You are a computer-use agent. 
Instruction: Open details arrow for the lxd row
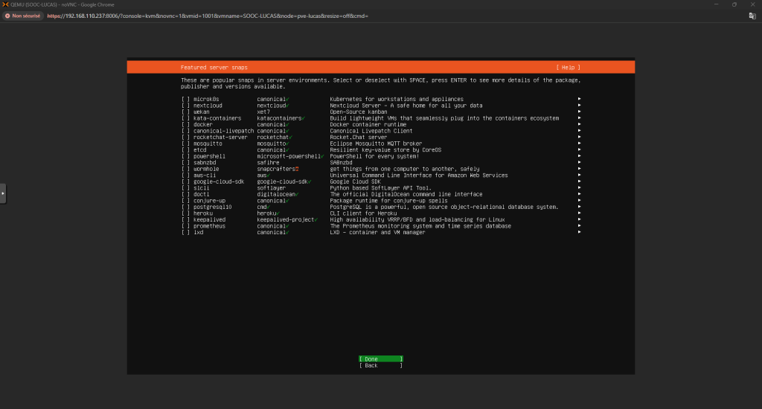point(579,233)
